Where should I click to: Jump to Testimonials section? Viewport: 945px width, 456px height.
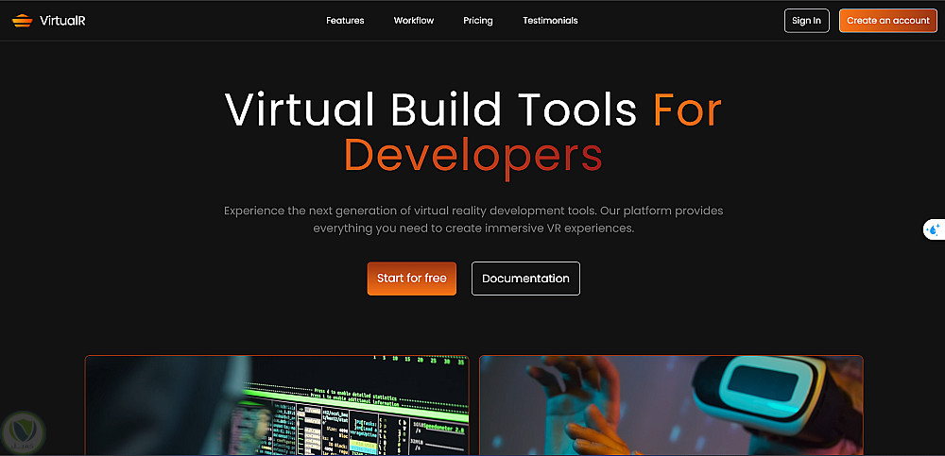pos(550,21)
